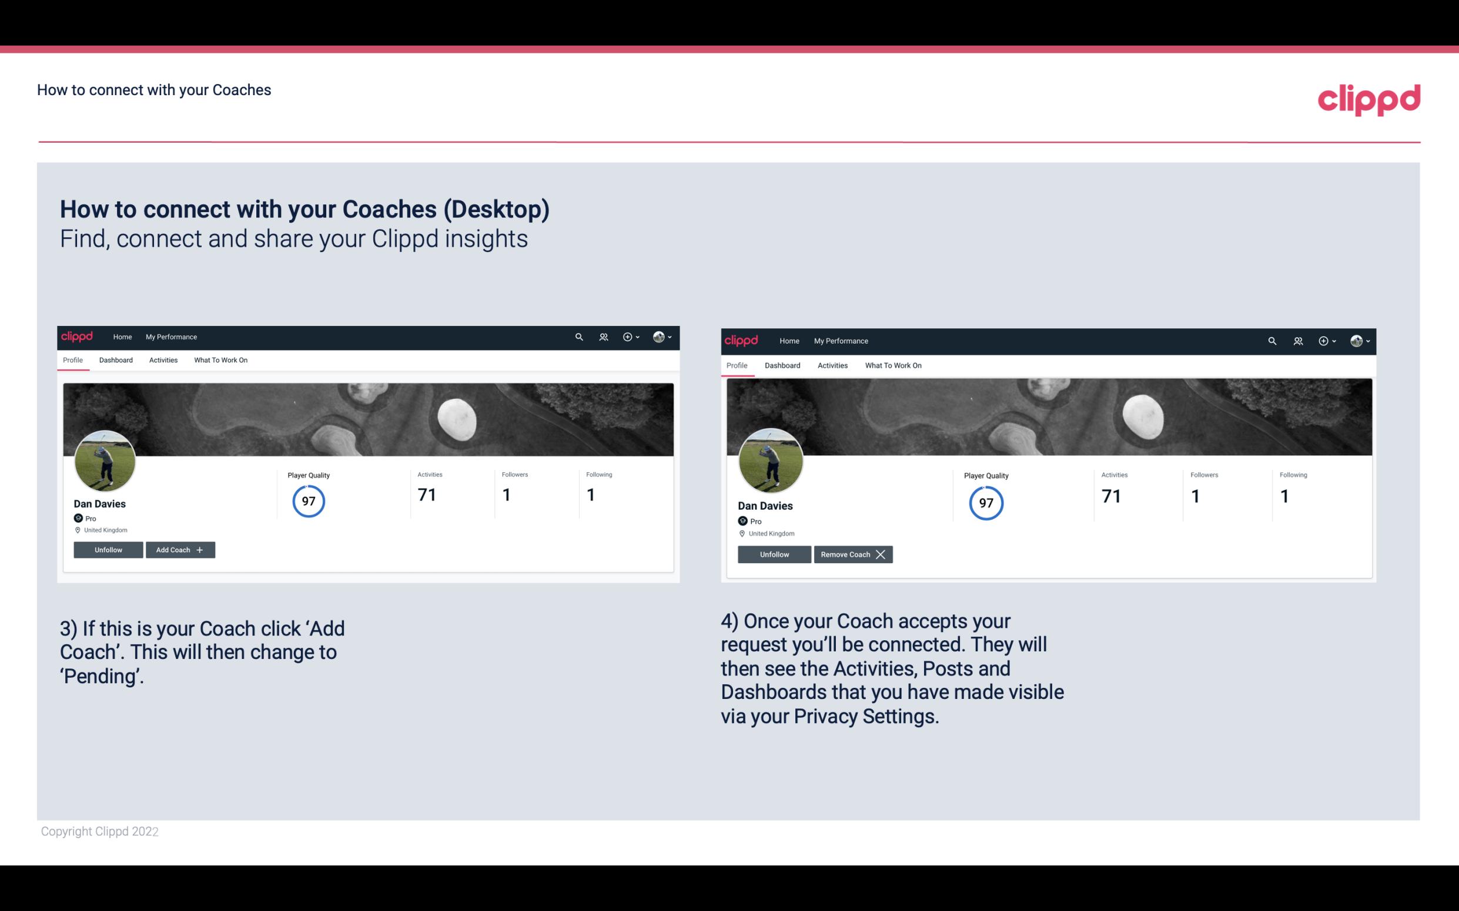The height and width of the screenshot is (911, 1459).
Task: Click the search icon in left screenshot
Action: pos(579,336)
